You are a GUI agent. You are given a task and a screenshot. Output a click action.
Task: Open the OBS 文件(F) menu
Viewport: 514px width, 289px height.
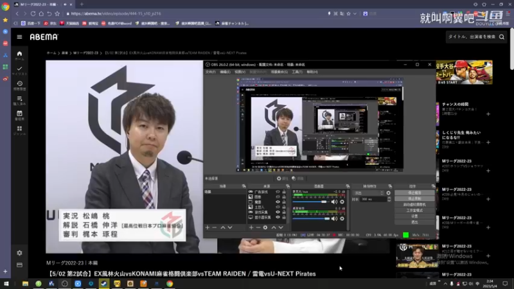[x=211, y=72]
